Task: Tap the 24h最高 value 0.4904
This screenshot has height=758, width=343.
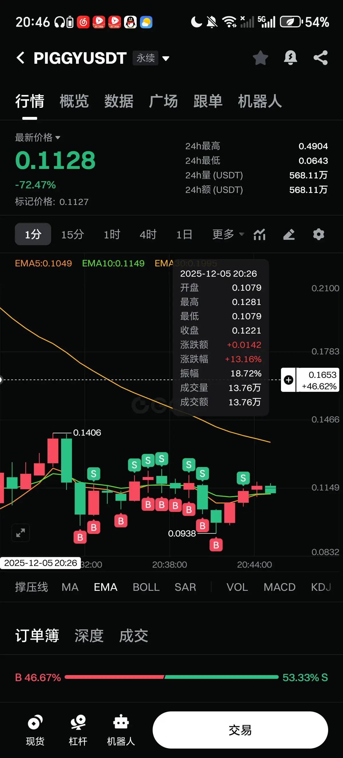Action: pyautogui.click(x=313, y=146)
